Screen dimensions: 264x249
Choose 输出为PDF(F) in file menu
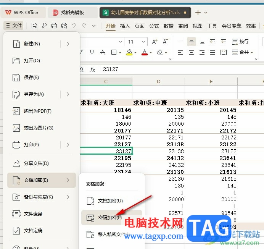tap(42, 111)
